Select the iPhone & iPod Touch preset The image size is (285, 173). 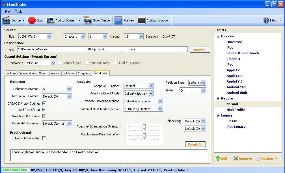[243, 53]
